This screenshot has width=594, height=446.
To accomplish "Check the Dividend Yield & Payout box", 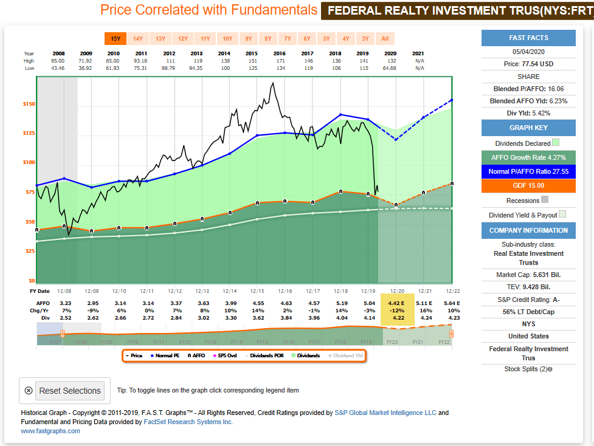I will point(562,214).
